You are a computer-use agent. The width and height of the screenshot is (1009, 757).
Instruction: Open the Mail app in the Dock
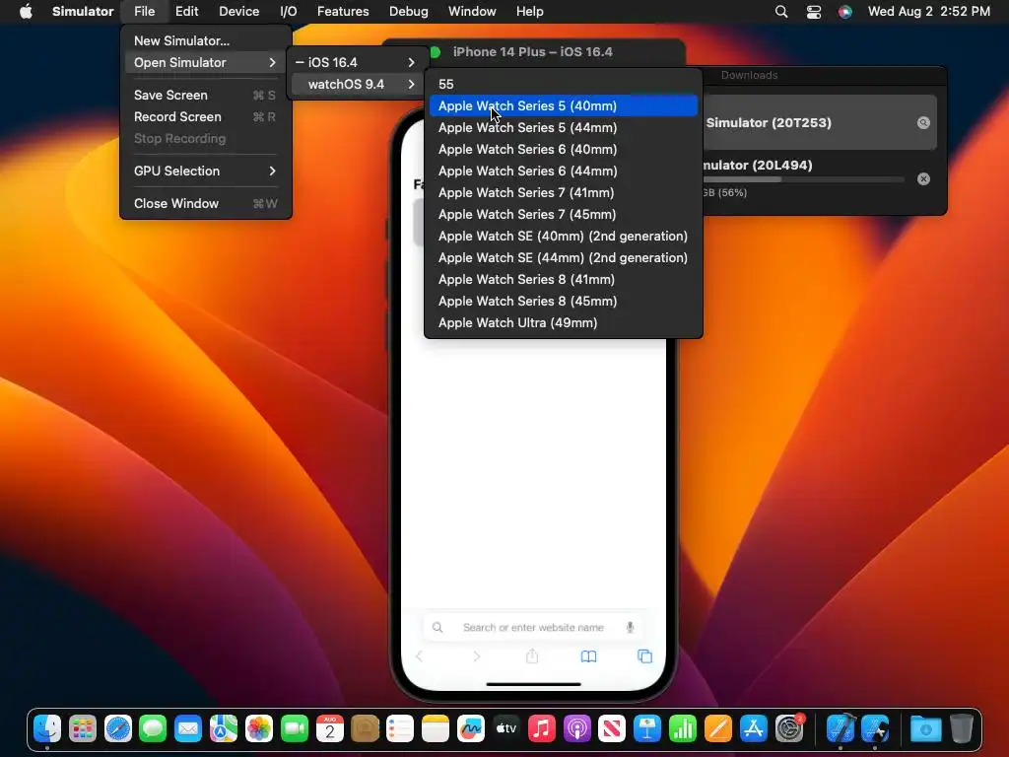(x=188, y=729)
